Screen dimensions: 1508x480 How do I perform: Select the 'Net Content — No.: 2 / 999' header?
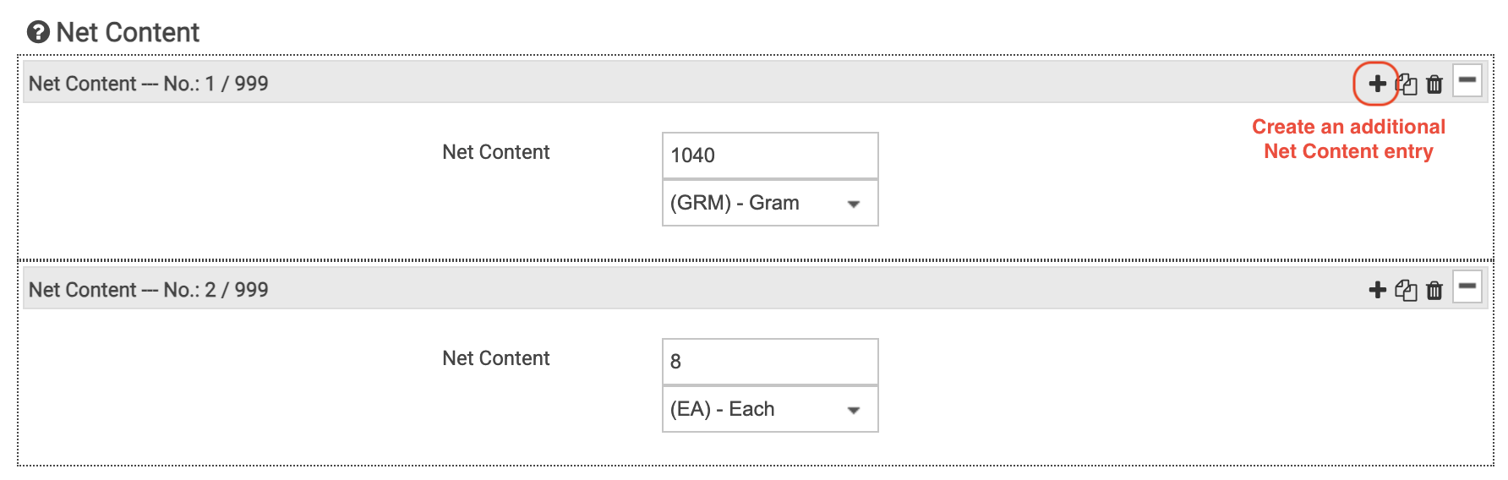(x=149, y=290)
